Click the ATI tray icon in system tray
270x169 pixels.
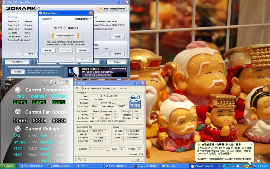point(244,166)
